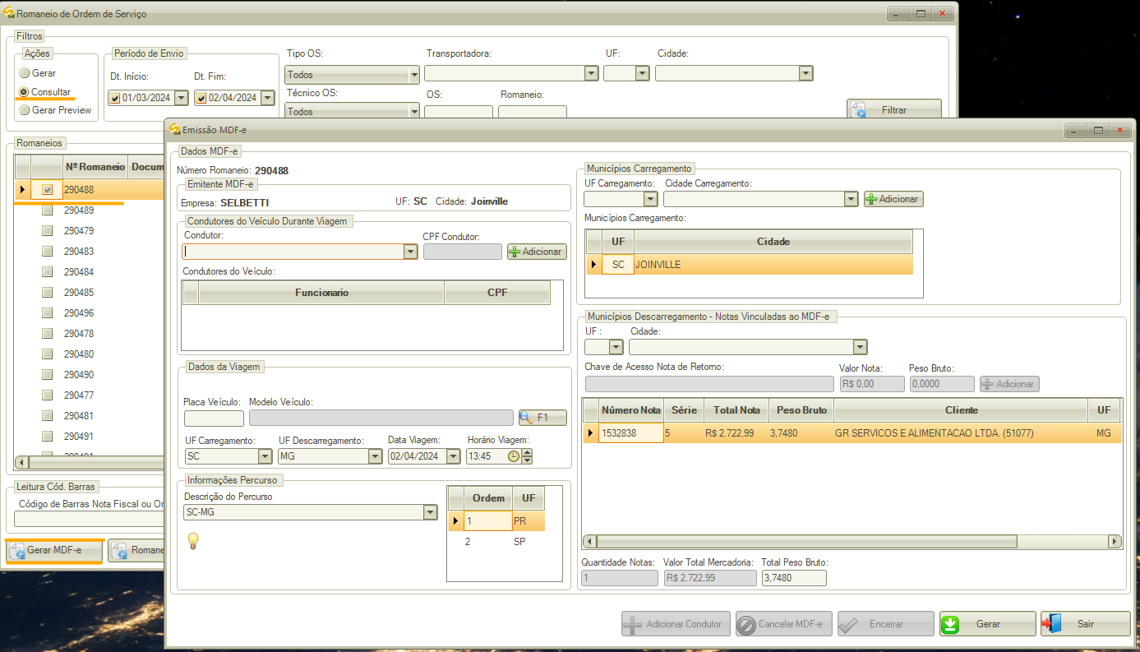The height and width of the screenshot is (652, 1140).
Task: Click the F1 vehicle search button
Action: tap(542, 418)
